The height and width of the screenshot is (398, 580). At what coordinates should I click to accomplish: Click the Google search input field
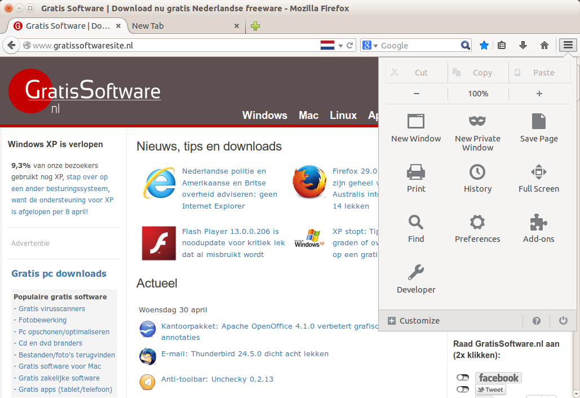coord(419,46)
